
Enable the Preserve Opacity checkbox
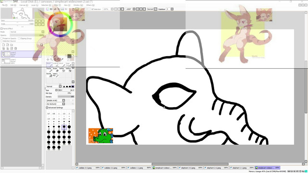tap(2, 38)
